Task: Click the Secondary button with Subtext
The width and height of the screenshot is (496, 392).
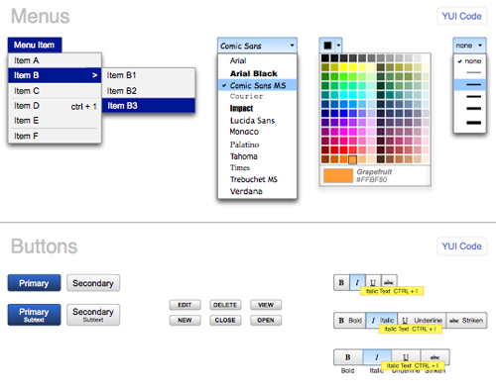Action: (x=93, y=315)
